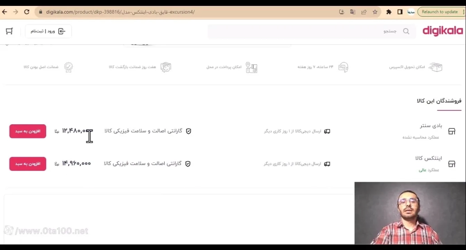
Task: Click the guarantee shield icon in اینتکس کالا row
Action: click(188, 164)
